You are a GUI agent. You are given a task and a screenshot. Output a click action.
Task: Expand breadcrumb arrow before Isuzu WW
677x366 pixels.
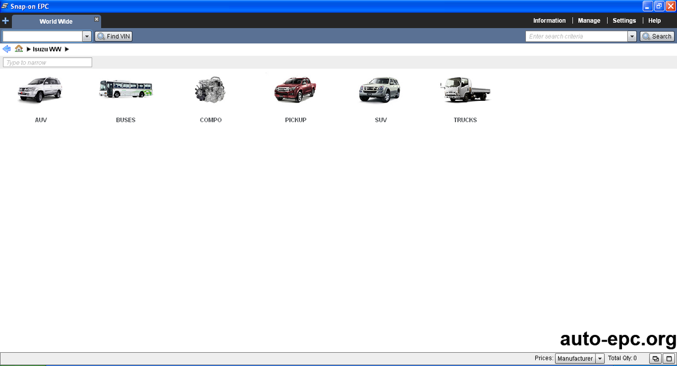point(29,49)
